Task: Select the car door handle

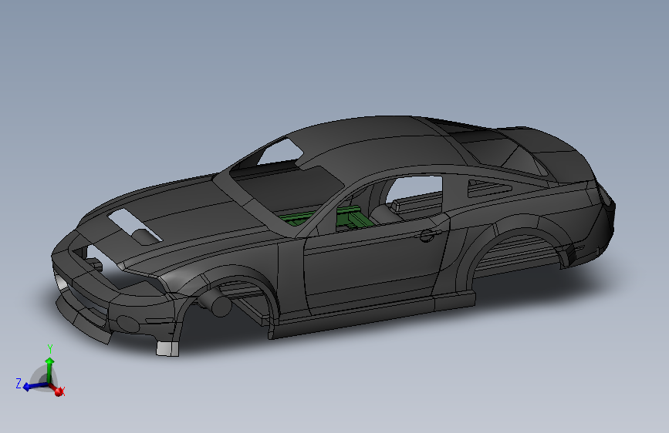Action: click(427, 235)
